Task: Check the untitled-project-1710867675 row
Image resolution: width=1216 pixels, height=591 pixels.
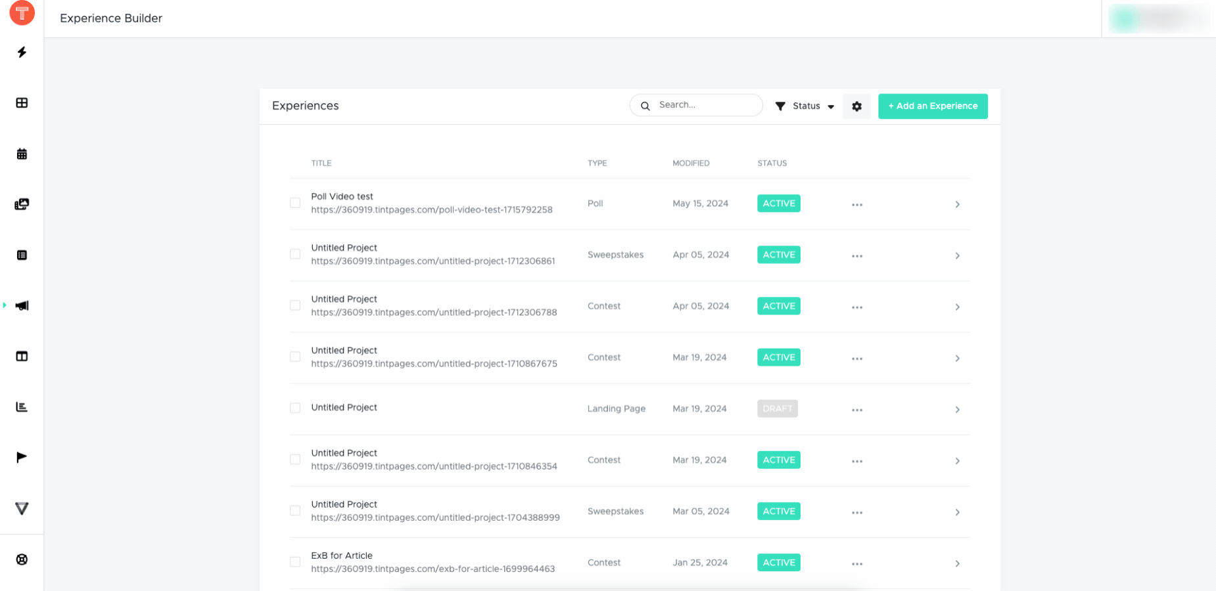Action: click(x=295, y=357)
